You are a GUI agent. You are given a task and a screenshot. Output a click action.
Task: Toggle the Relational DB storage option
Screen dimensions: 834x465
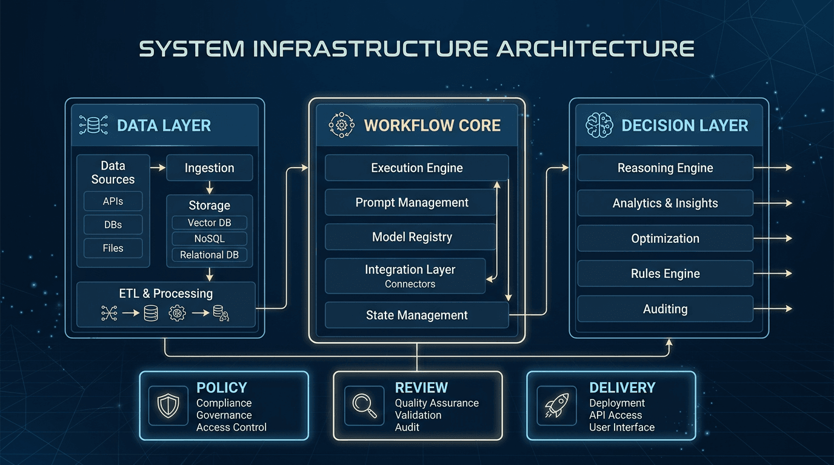[x=208, y=255]
